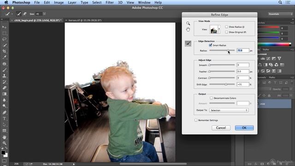Screen dimensions: 295x166
Task: Toggle Quick Mask mode
Action: tap(4, 161)
